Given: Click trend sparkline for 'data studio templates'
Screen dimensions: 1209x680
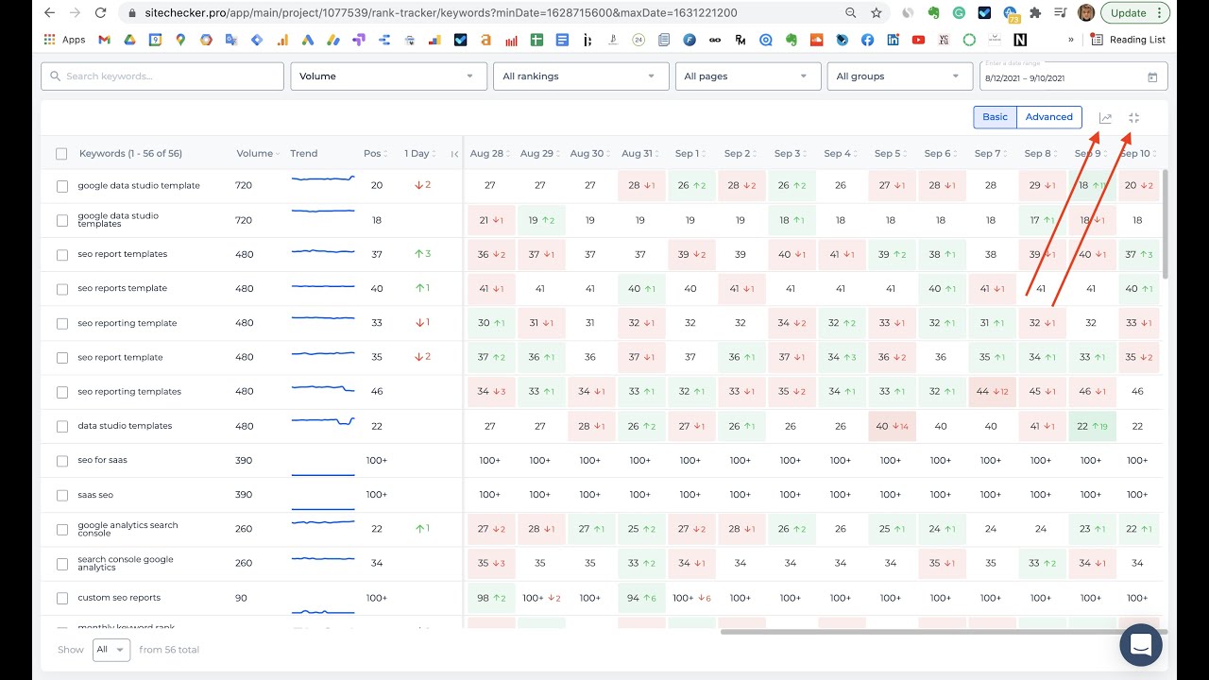Looking at the screenshot, I should click(x=323, y=422).
